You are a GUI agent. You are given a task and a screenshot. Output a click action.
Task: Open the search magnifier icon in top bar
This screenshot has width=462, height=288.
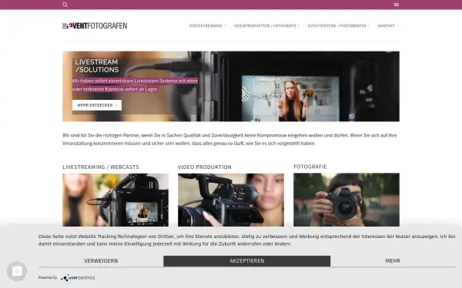[x=65, y=5]
